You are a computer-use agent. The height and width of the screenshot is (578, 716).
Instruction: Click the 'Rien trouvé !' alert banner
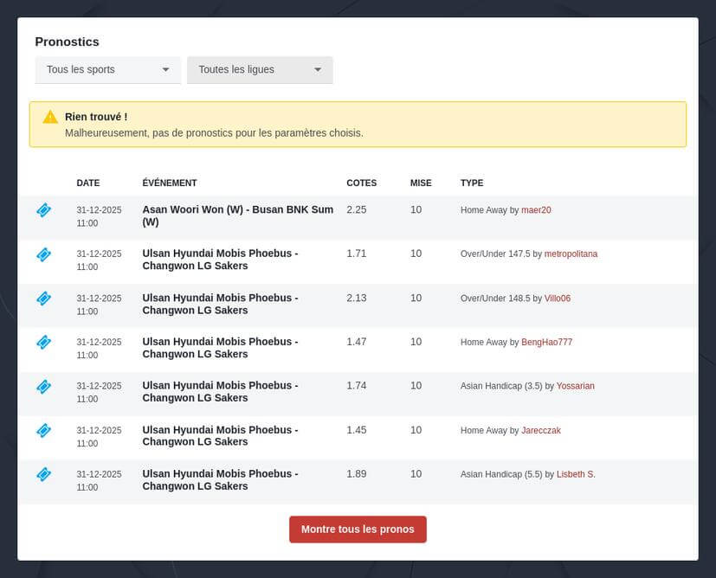(x=358, y=125)
